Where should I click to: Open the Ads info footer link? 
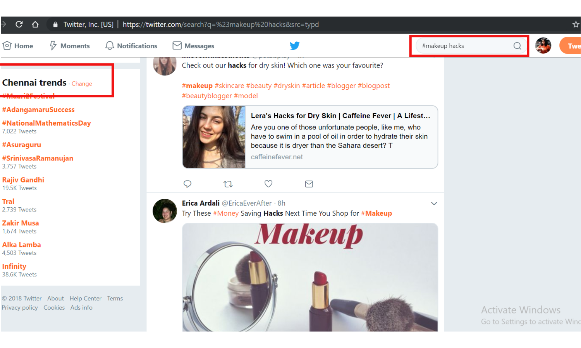(x=81, y=308)
